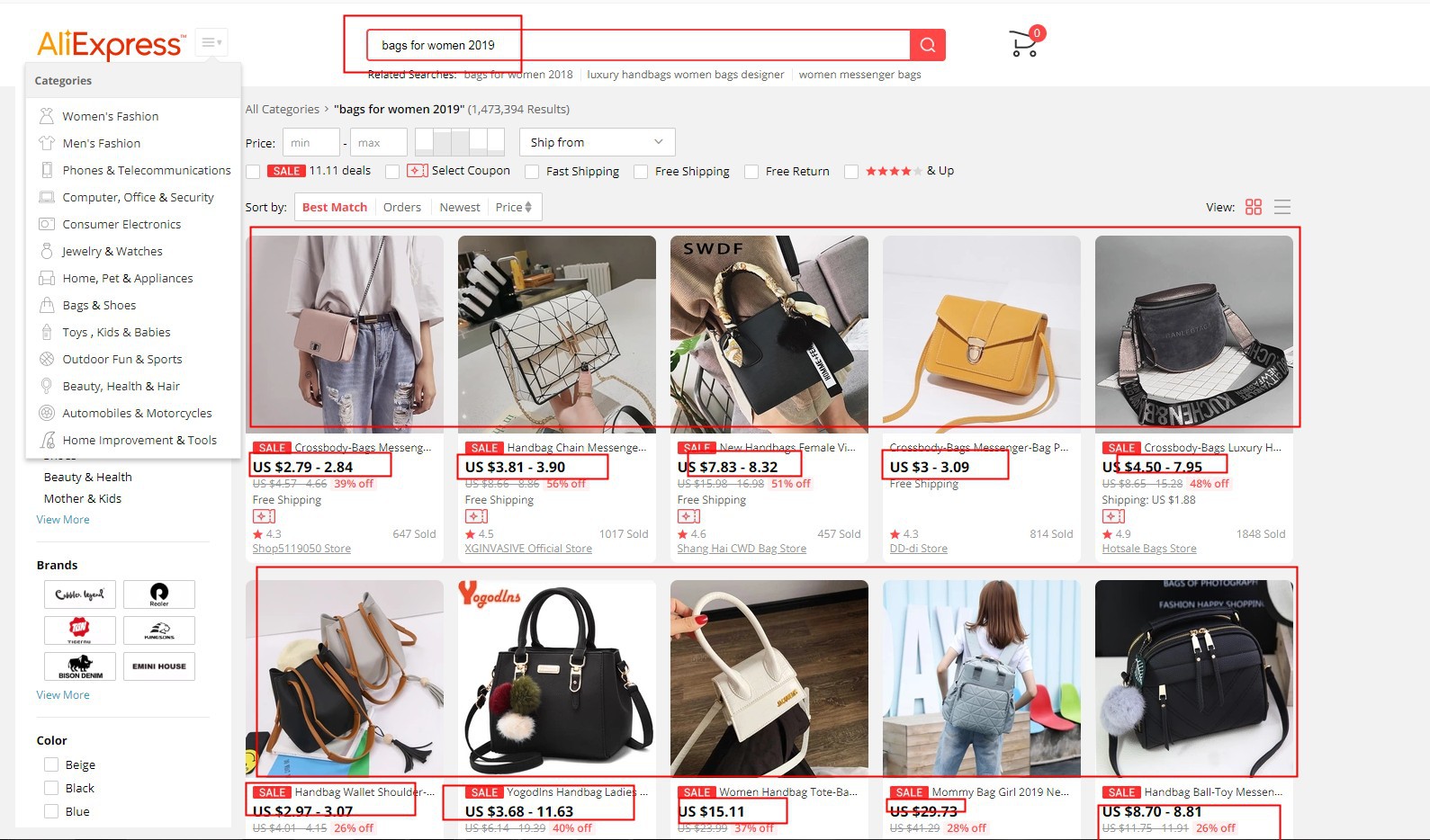Open the Yogodlns black handbag thumbnail

click(x=557, y=678)
